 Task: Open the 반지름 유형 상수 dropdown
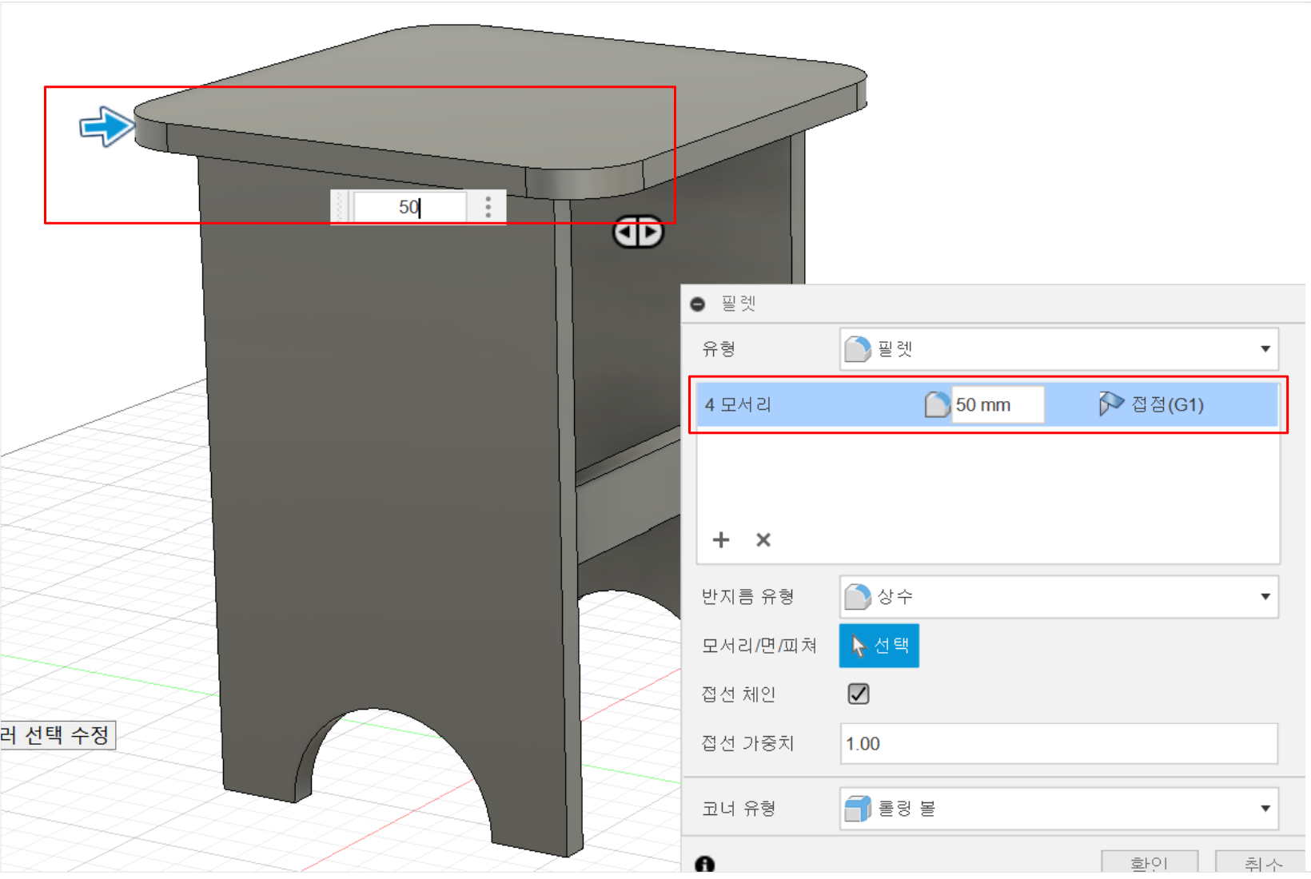tap(1059, 597)
